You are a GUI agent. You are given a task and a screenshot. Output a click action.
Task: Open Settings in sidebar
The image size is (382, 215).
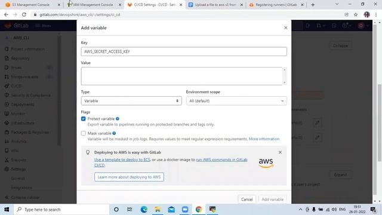(x=19, y=169)
